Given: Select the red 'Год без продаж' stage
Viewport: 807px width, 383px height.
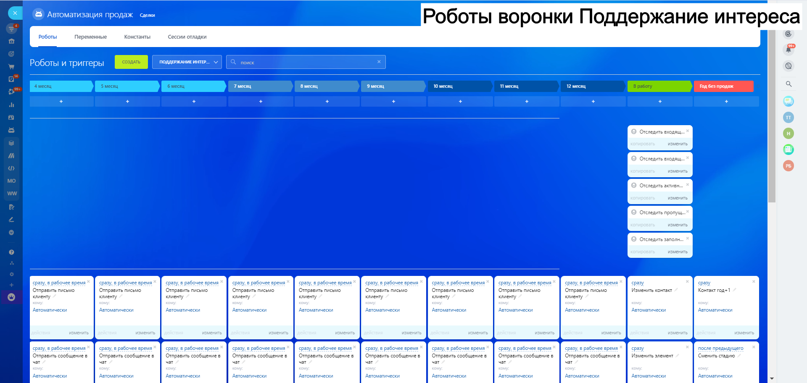Looking at the screenshot, I should click(x=723, y=86).
